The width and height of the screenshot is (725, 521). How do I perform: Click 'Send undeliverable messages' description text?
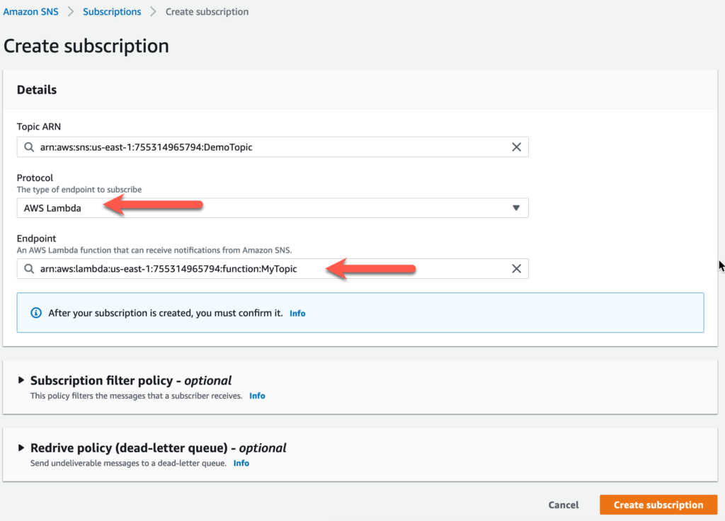pos(129,463)
